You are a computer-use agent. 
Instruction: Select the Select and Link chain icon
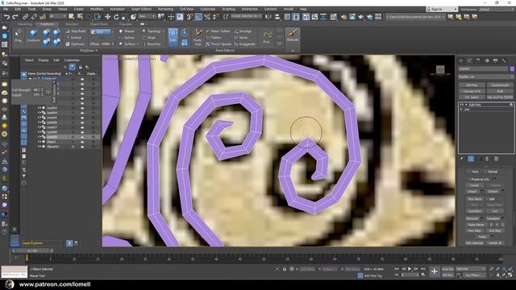(25, 17)
